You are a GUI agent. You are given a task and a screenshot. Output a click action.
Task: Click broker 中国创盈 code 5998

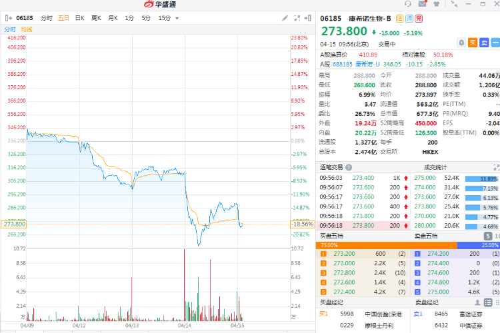click(x=363, y=314)
